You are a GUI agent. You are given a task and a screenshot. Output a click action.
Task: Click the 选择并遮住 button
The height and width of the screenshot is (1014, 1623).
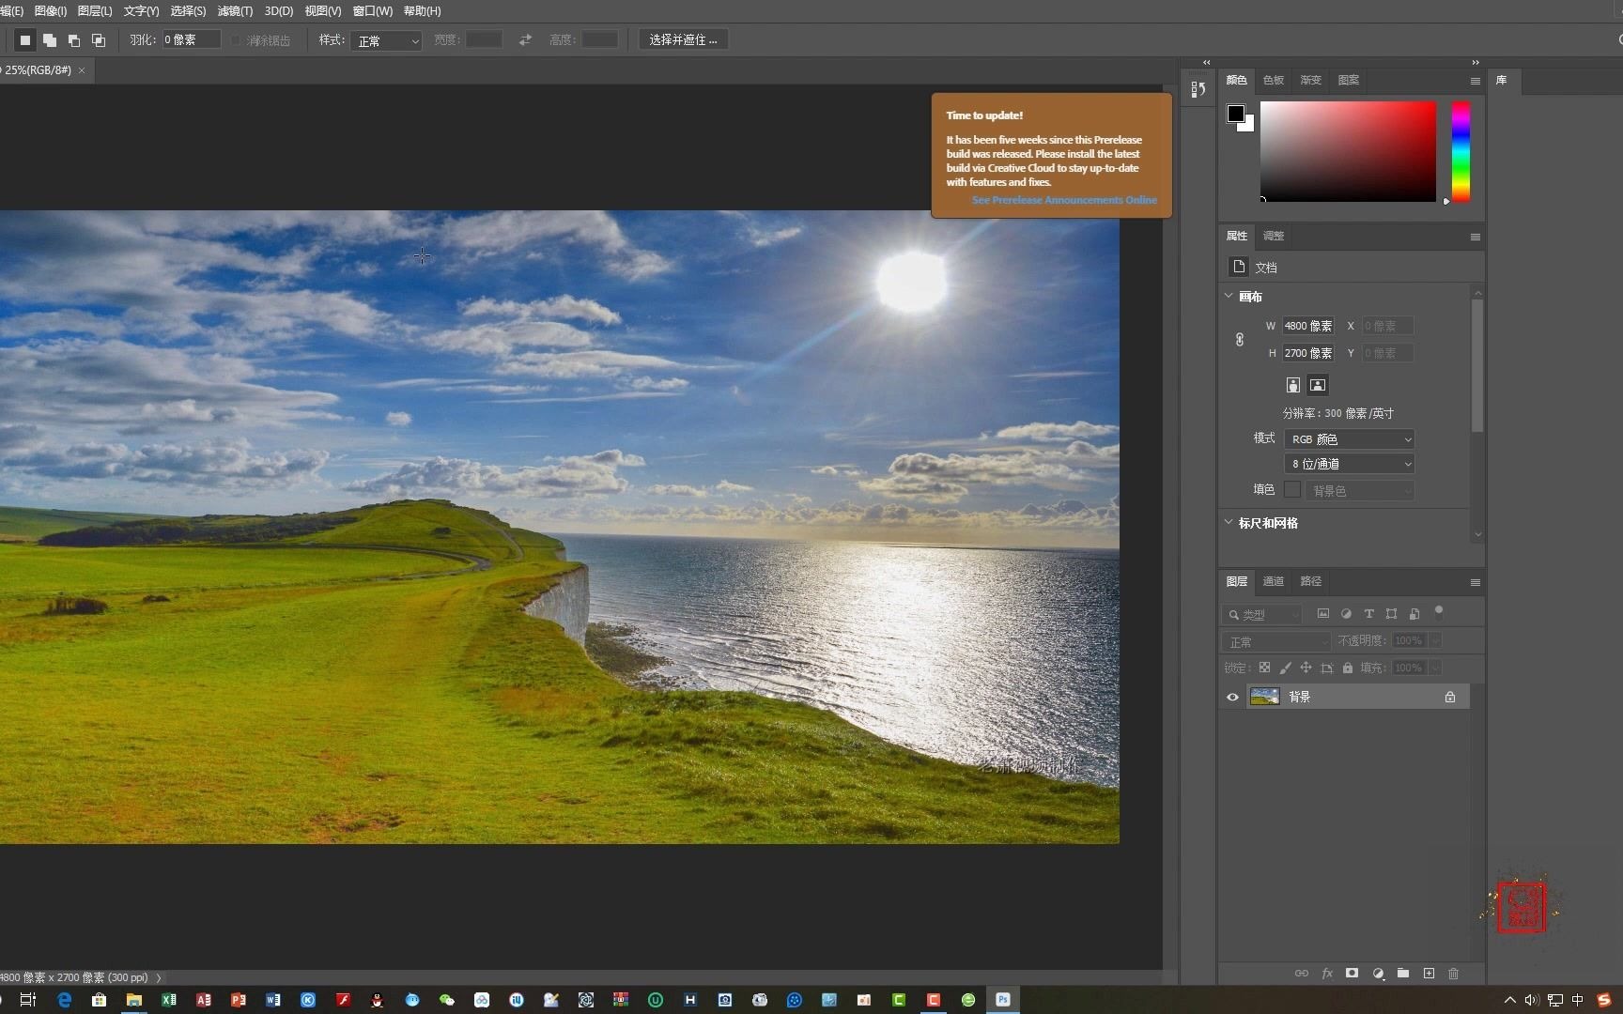click(684, 39)
